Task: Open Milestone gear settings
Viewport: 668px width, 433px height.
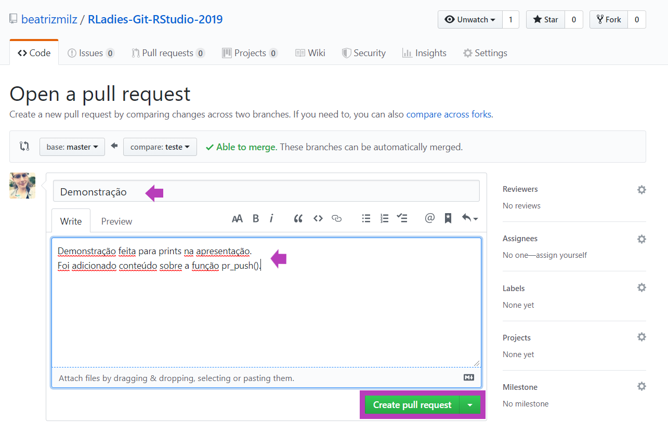Action: click(641, 386)
